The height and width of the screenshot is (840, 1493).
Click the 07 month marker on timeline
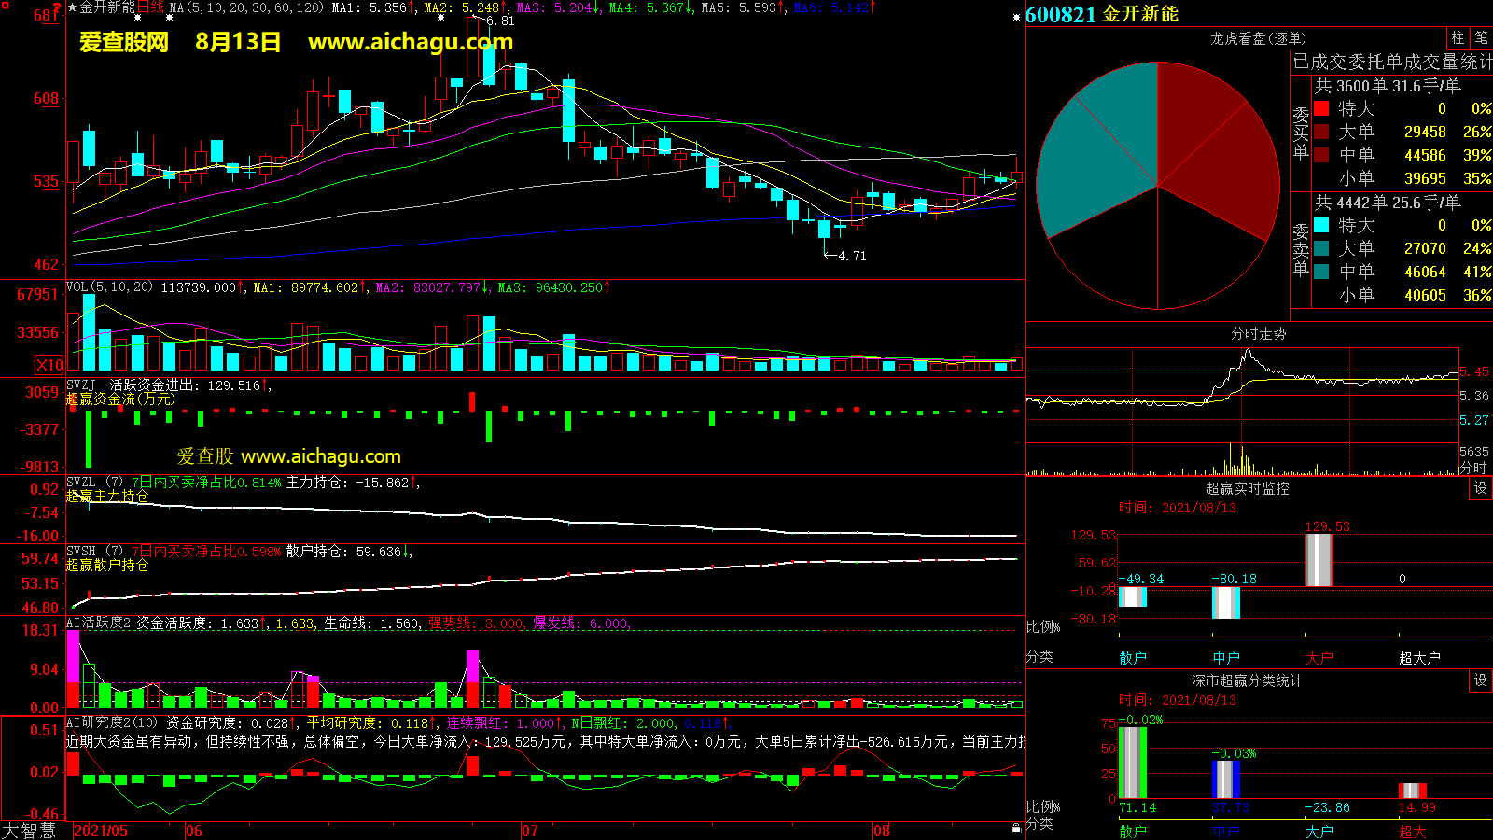(x=530, y=831)
